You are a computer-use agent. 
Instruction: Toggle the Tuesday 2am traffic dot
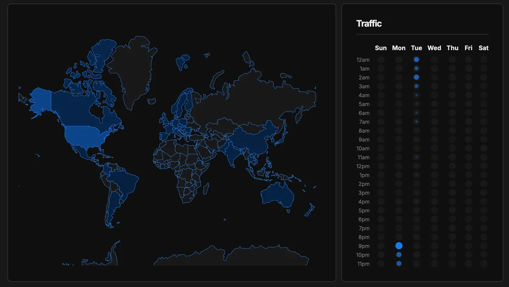coord(416,77)
